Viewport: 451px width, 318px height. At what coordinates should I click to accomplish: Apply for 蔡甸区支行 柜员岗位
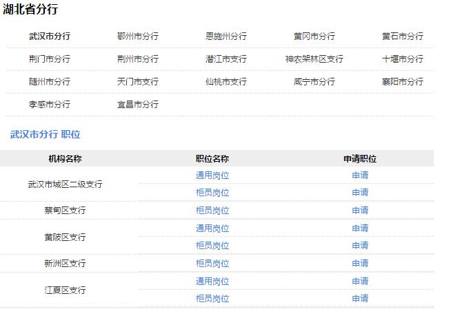click(360, 211)
